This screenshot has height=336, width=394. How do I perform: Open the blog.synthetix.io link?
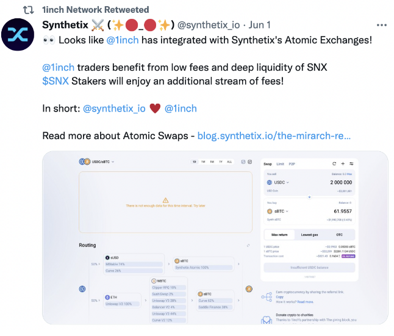pyautogui.click(x=274, y=136)
